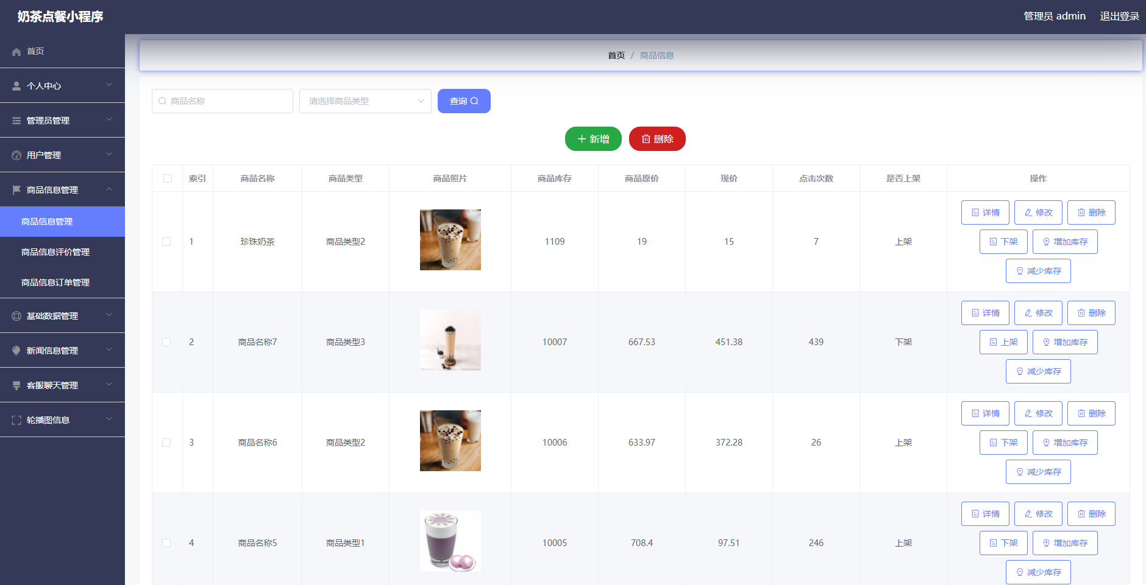Image resolution: width=1146 pixels, height=585 pixels.
Task: Click 退出登录 in the top bar
Action: coord(1120,16)
